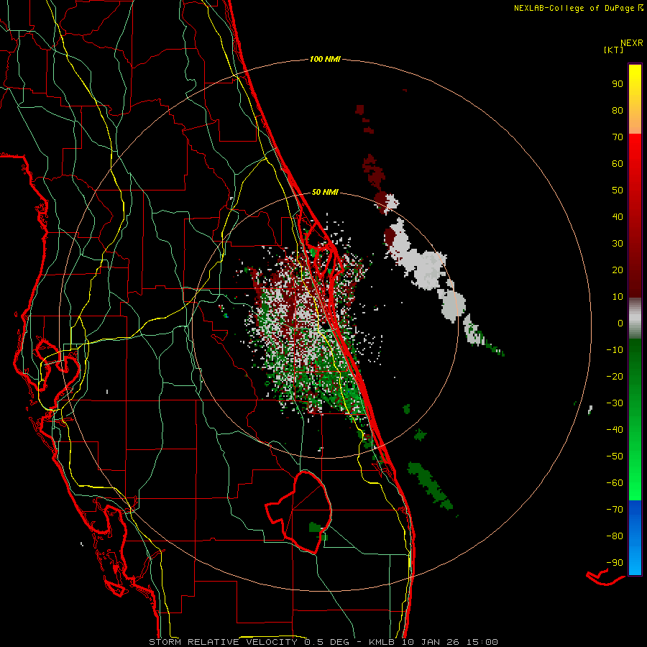The image size is (647, 647).
Task: Select the -60 value on velocity scale
Action: [x=615, y=483]
